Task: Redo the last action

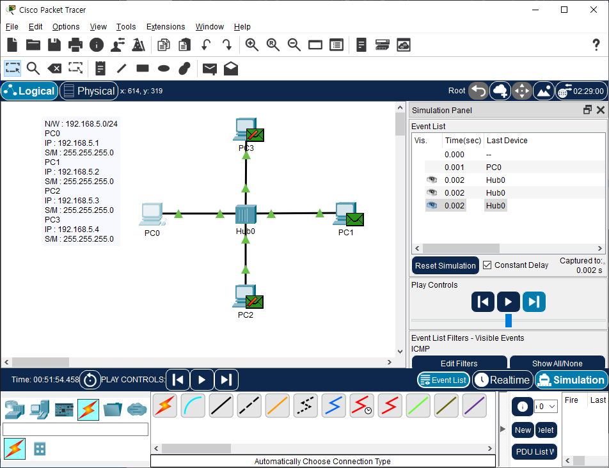Action: click(227, 45)
